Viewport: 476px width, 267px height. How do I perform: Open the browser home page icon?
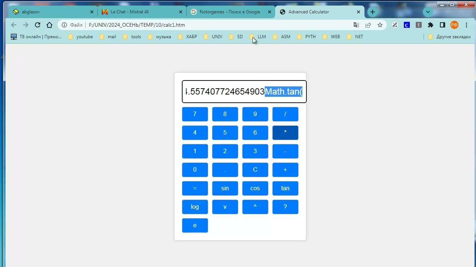(x=49, y=25)
